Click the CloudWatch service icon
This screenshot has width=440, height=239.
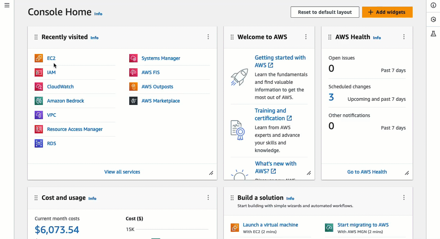[x=39, y=87]
